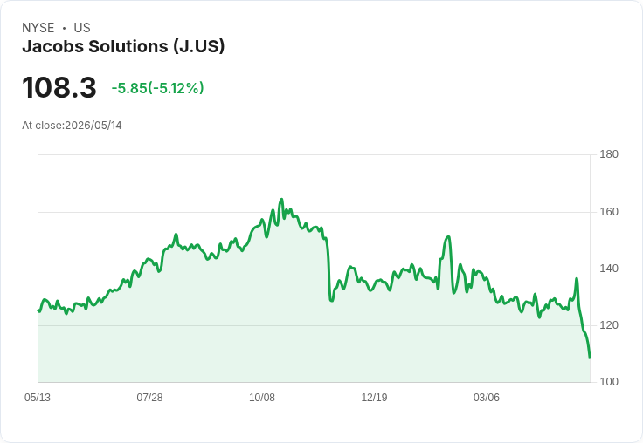Click the 180 price axis label
The width and height of the screenshot is (643, 443).
click(x=609, y=154)
